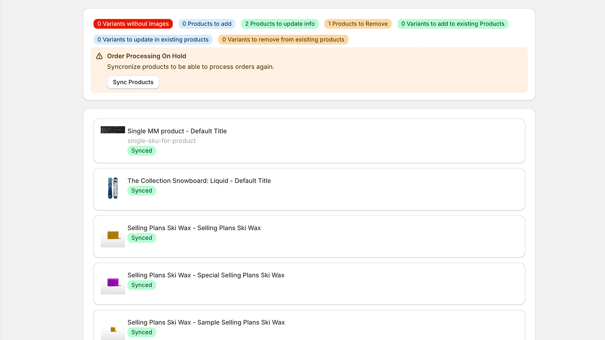
Task: Click the orange Selling Plans Ski Wax image
Action: pyautogui.click(x=113, y=236)
